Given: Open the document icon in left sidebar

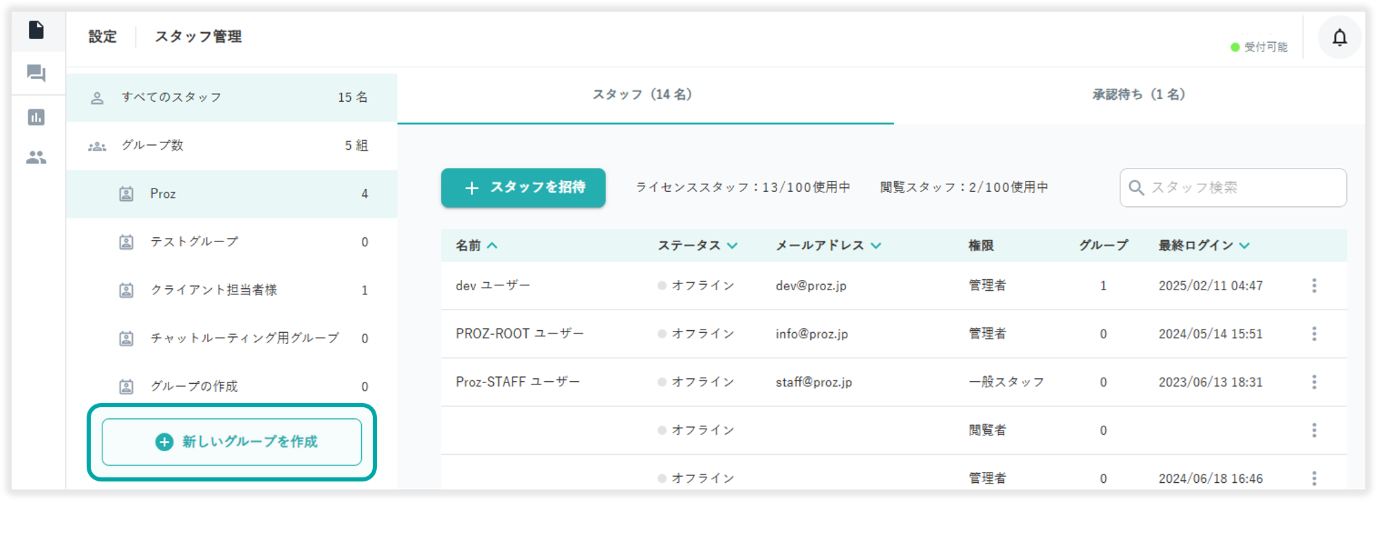Looking at the screenshot, I should [36, 30].
